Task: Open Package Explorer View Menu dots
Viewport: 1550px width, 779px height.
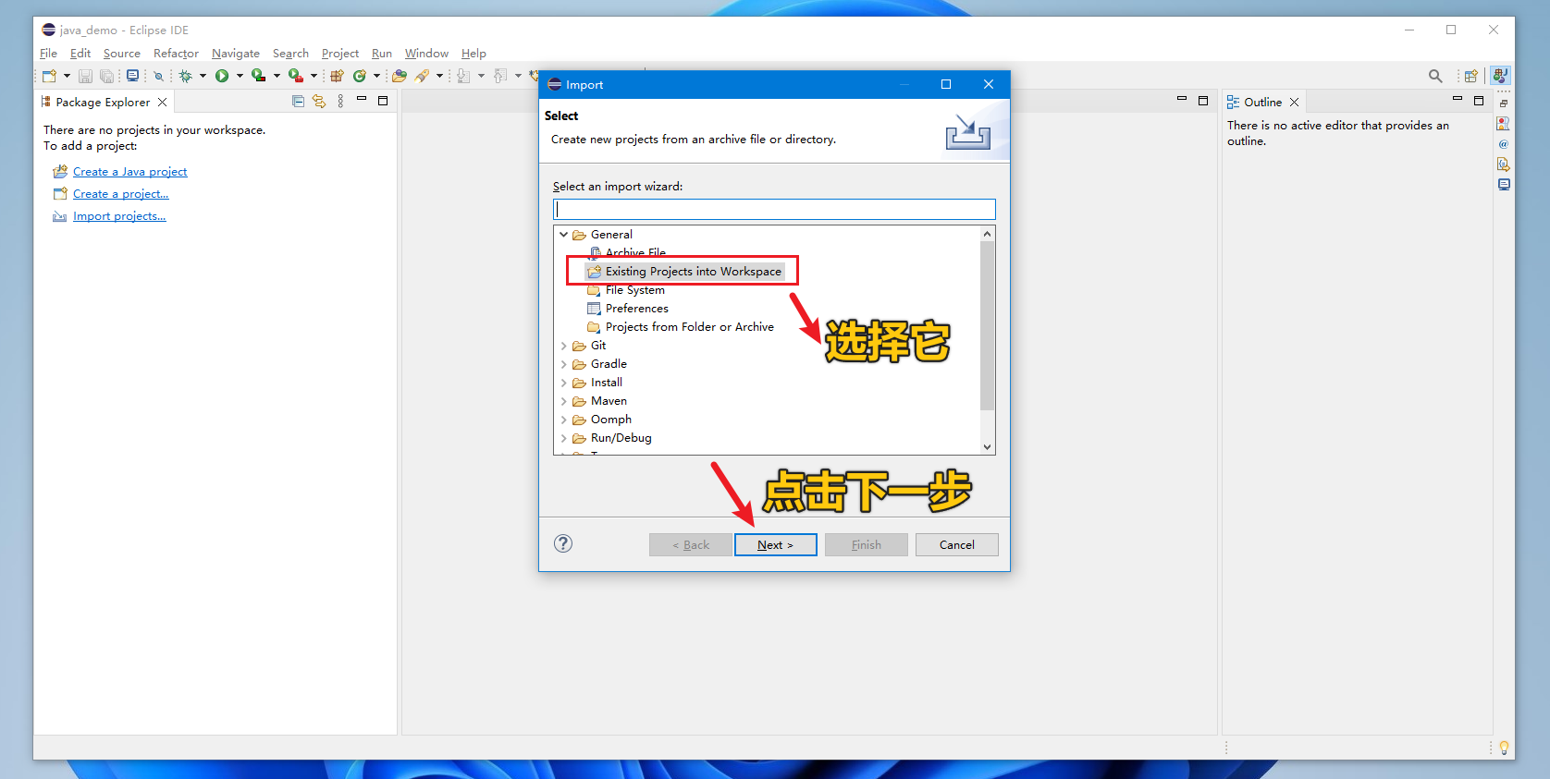Action: click(x=340, y=102)
